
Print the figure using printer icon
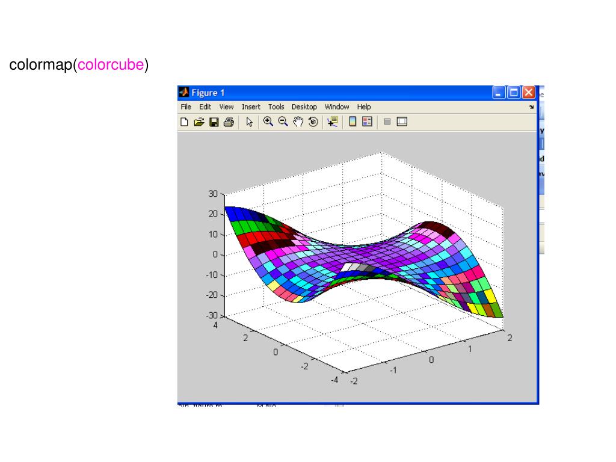229,122
